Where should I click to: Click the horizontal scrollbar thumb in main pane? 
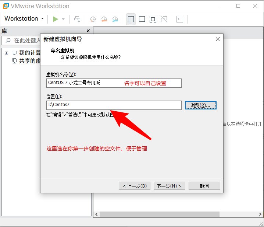[160, 214]
